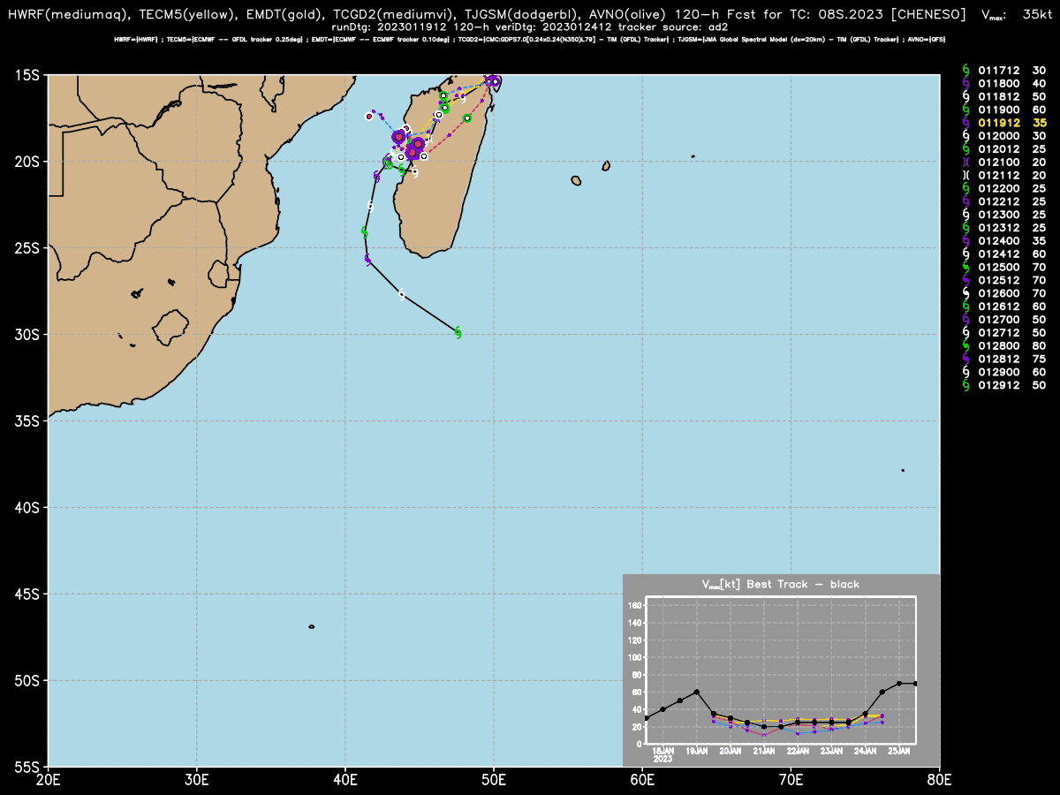Select the purple cyclone marker near 26S on track

click(x=367, y=260)
